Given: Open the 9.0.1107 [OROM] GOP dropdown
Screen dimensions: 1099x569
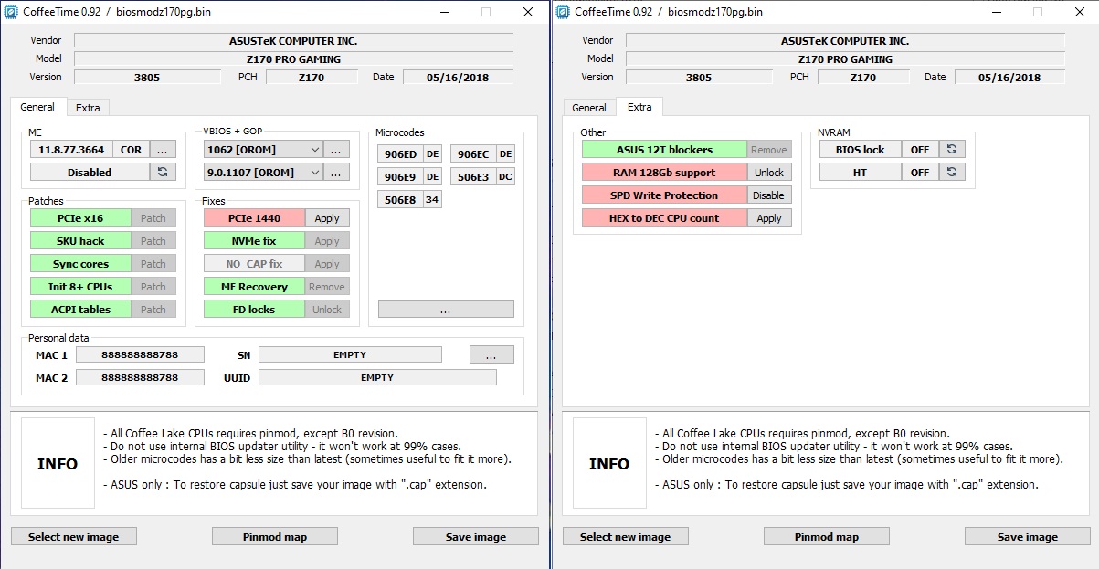Looking at the screenshot, I should (x=263, y=172).
